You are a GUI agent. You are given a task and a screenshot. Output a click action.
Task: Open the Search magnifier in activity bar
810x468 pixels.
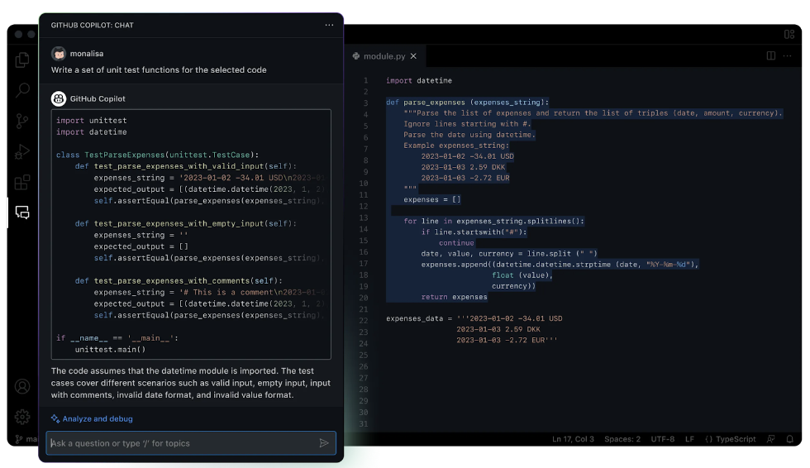[22, 90]
